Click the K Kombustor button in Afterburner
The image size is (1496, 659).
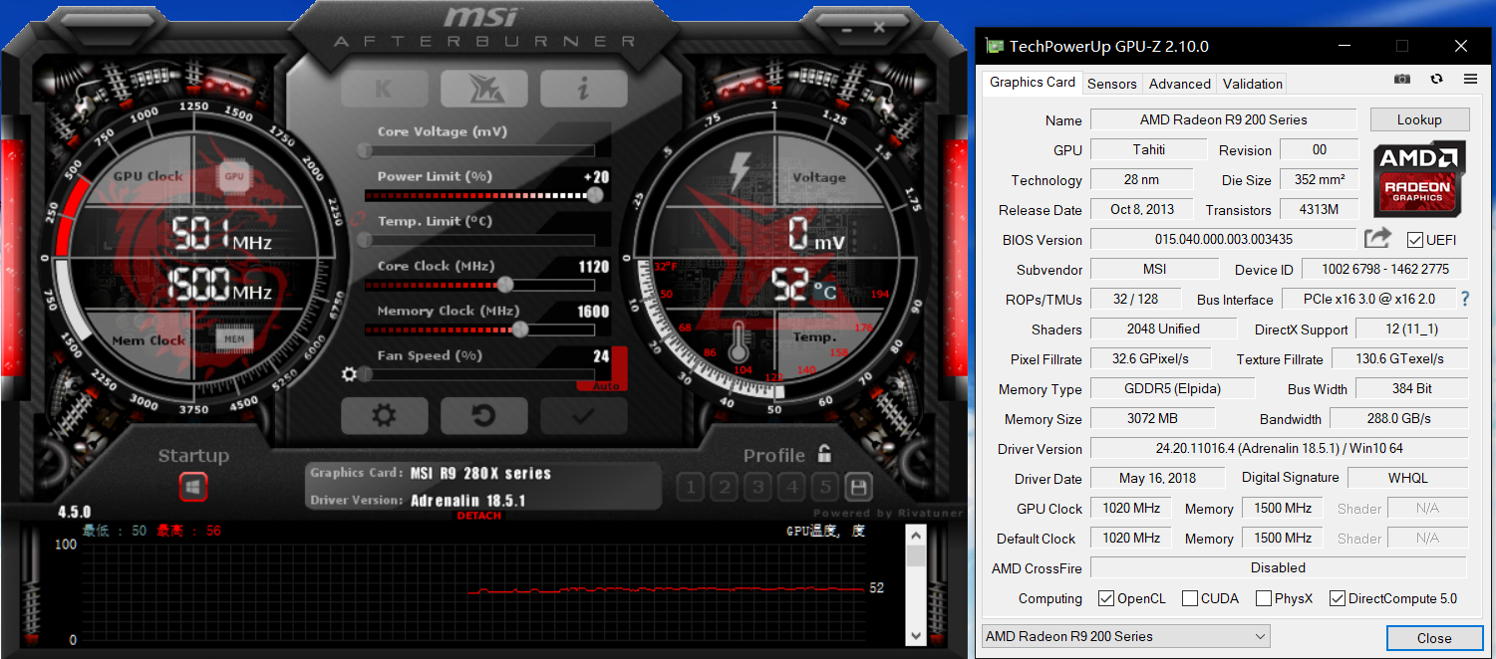coord(384,89)
